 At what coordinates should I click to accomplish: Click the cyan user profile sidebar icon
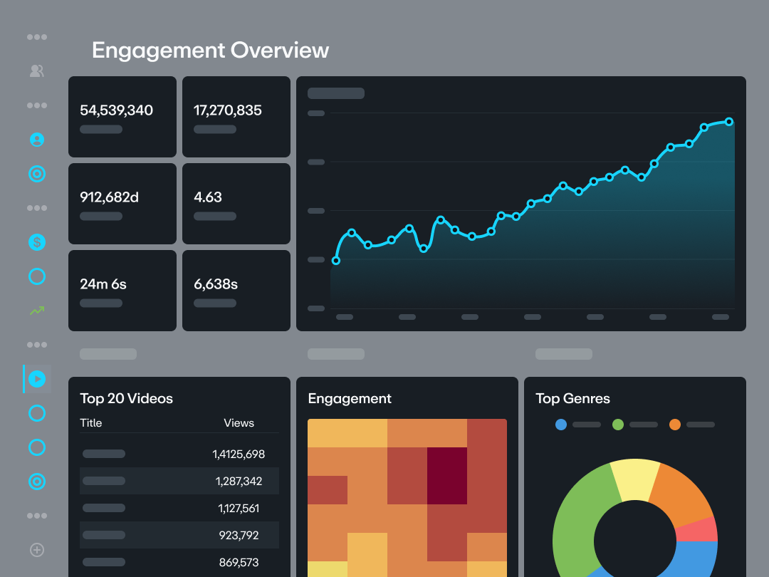tap(37, 140)
